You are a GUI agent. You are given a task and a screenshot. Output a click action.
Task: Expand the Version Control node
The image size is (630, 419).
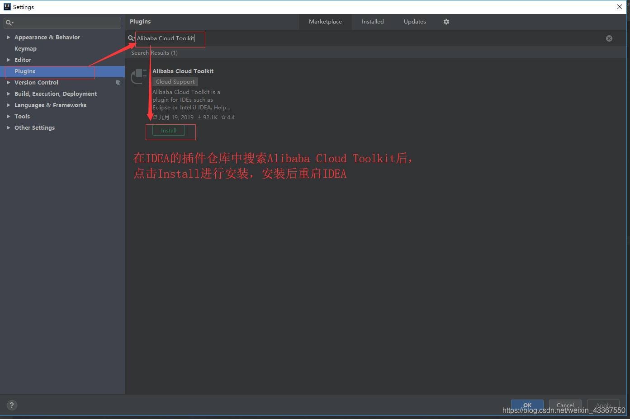point(8,82)
